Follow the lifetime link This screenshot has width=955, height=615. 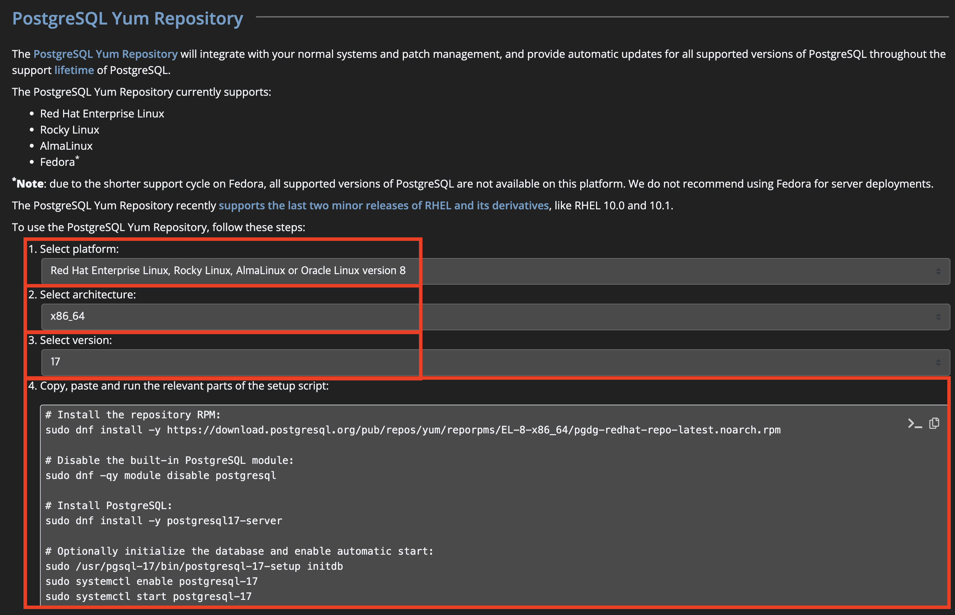[x=74, y=70]
